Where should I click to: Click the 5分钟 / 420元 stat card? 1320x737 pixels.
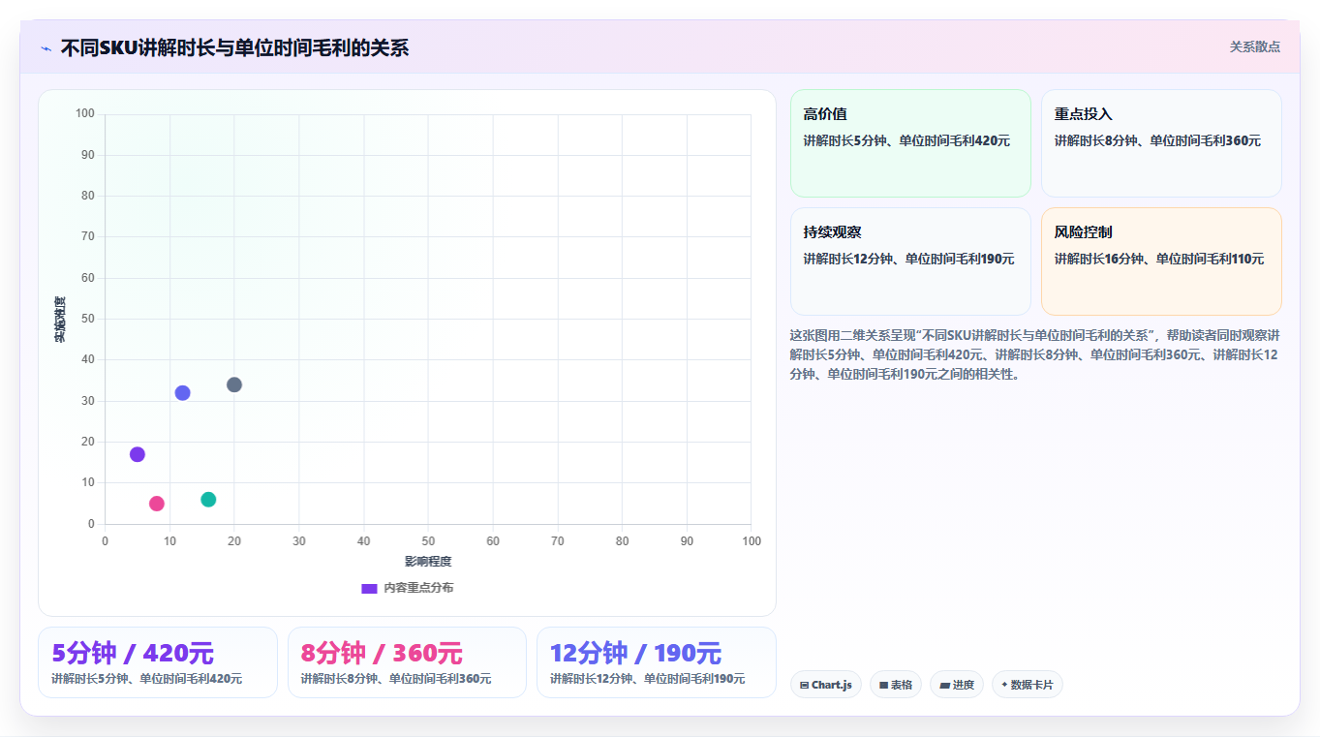(x=158, y=662)
